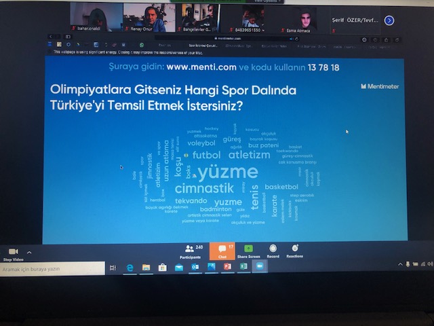
Task: Click the green Share Screen button
Action: pos(249,251)
